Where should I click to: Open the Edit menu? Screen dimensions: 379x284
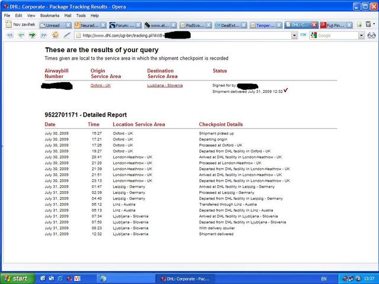(18, 15)
